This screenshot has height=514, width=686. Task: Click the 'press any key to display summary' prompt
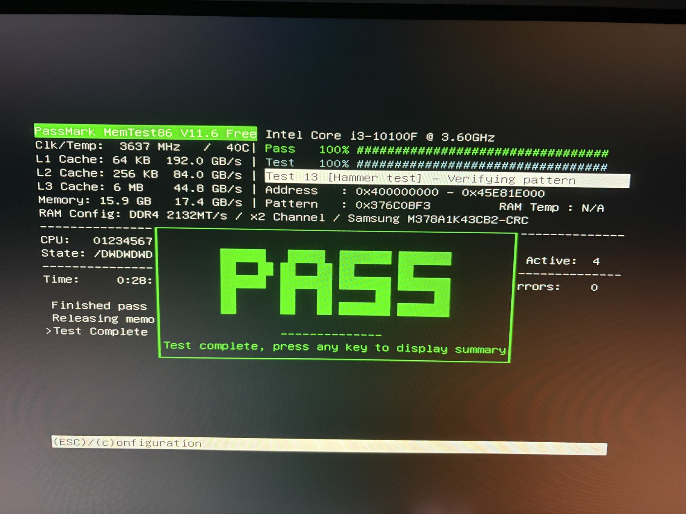click(x=389, y=348)
